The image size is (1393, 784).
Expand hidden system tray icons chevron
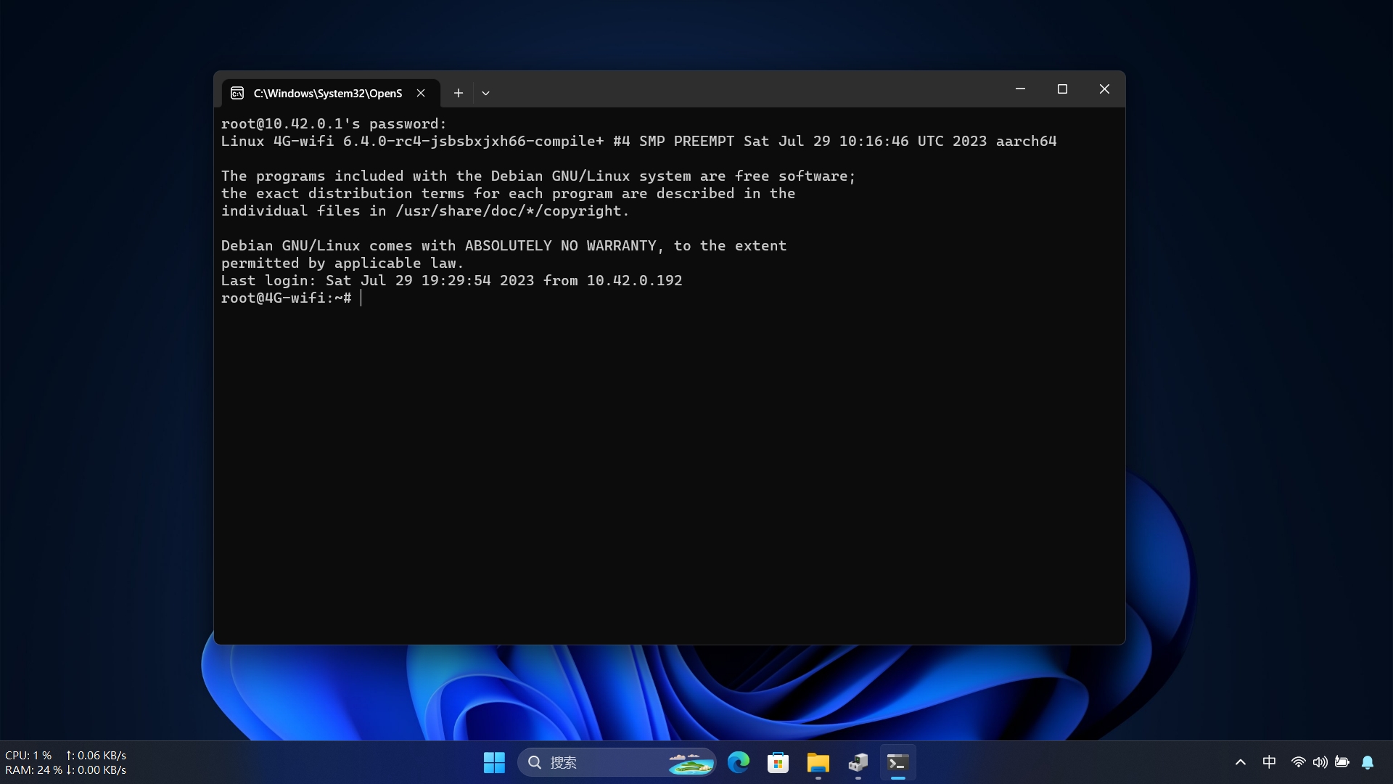pos(1240,762)
